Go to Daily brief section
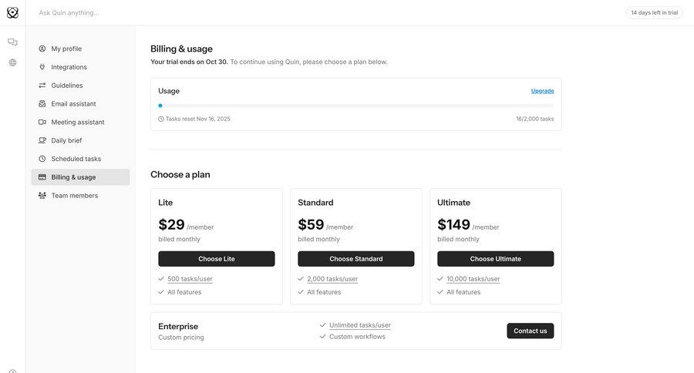 point(66,140)
